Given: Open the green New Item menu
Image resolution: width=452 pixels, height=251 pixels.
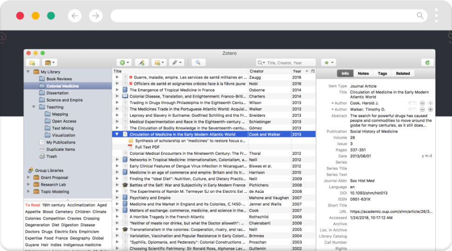Looking at the screenshot, I should tap(124, 63).
